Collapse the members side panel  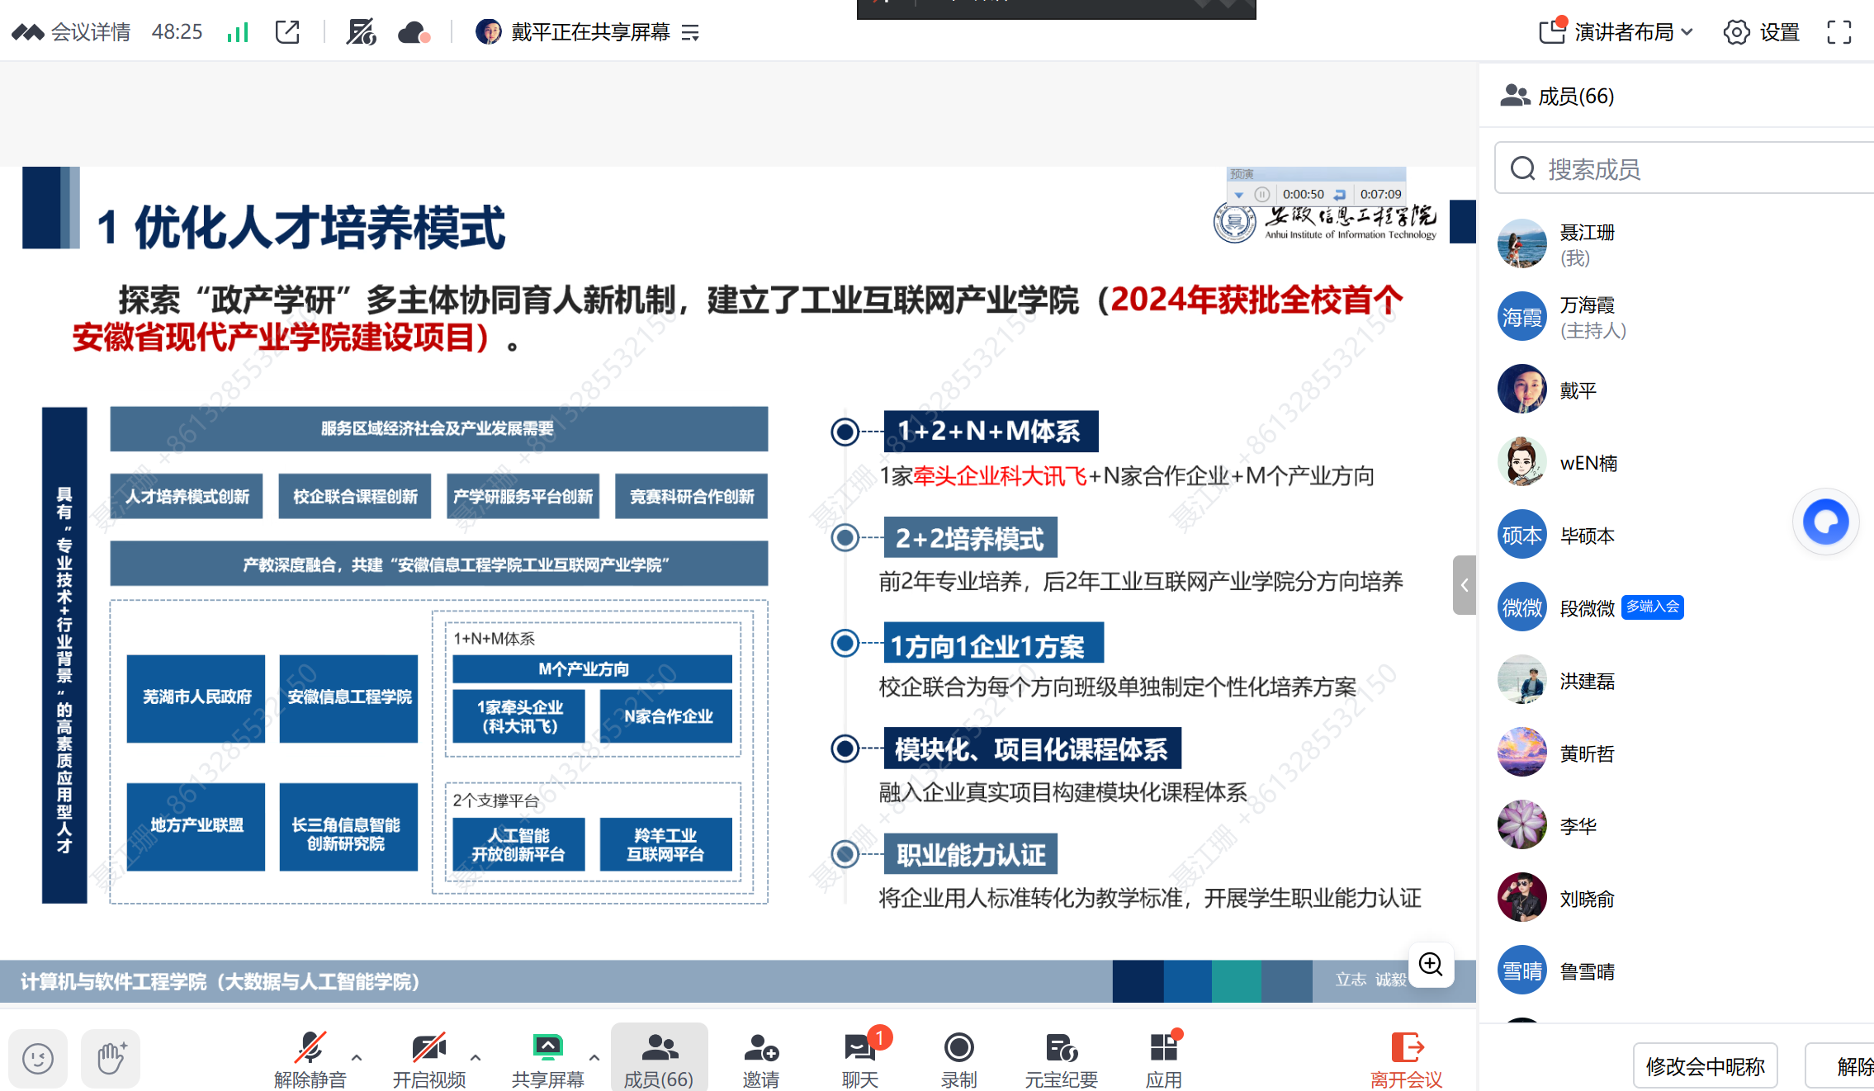tap(1464, 585)
